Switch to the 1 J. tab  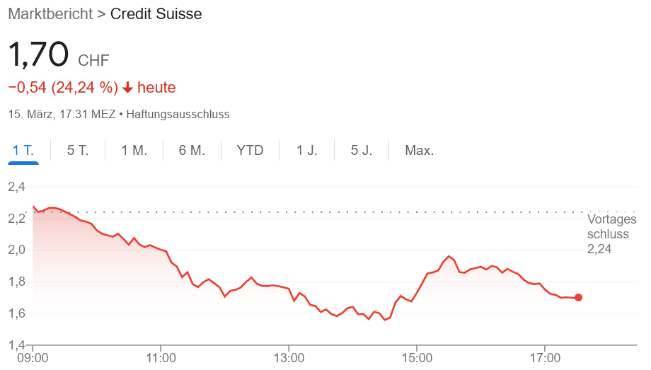coord(307,150)
